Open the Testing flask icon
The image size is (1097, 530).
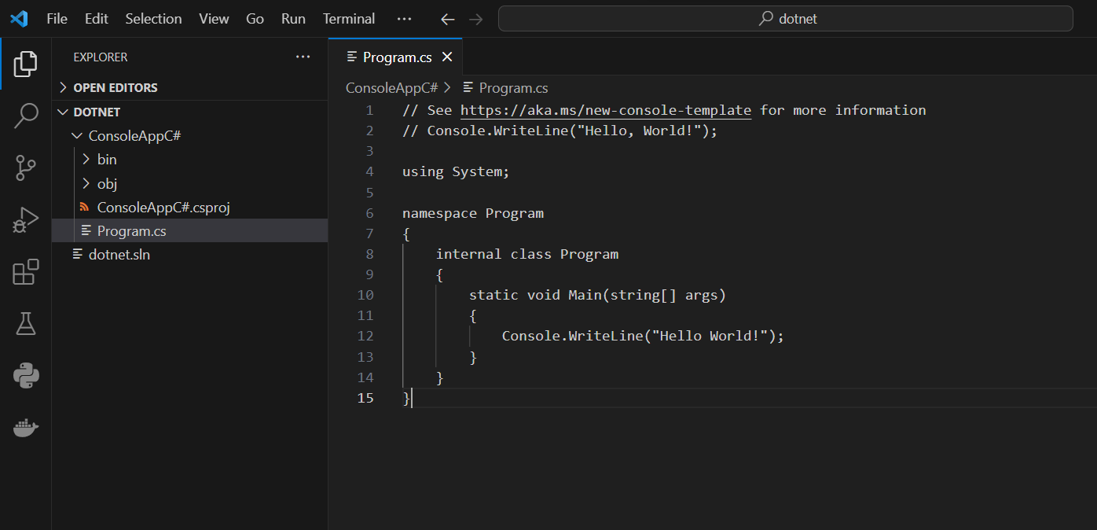click(x=25, y=323)
